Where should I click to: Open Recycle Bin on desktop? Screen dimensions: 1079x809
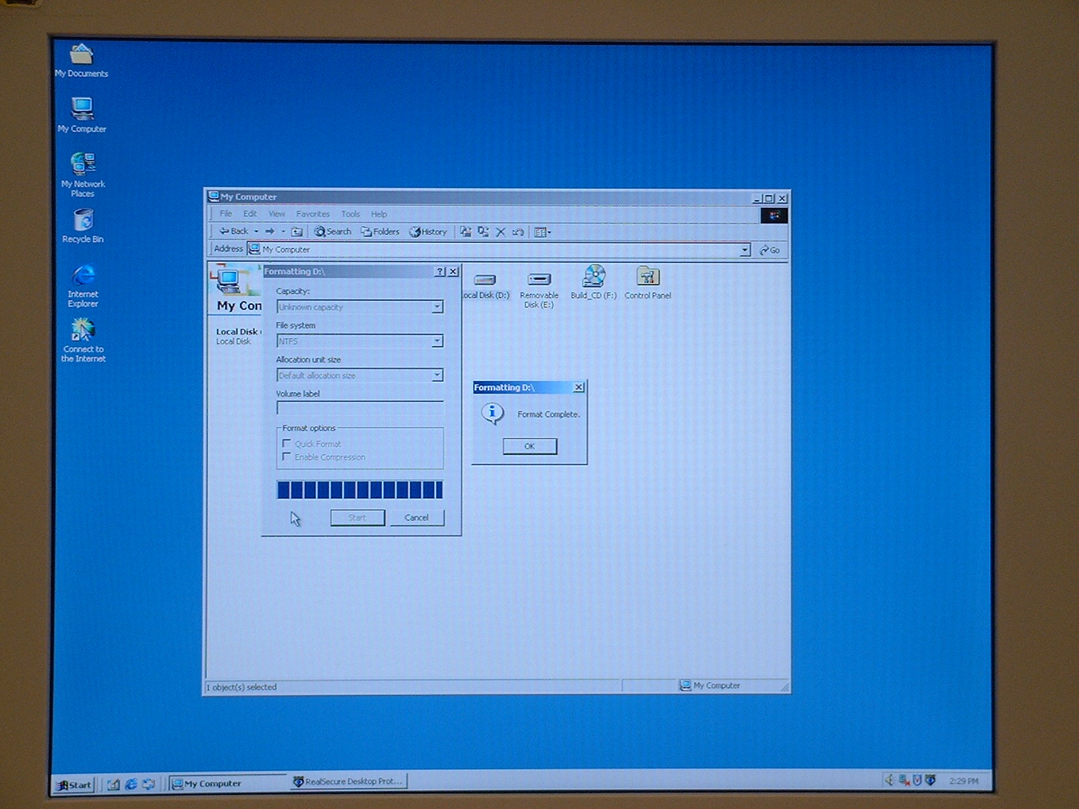click(83, 221)
